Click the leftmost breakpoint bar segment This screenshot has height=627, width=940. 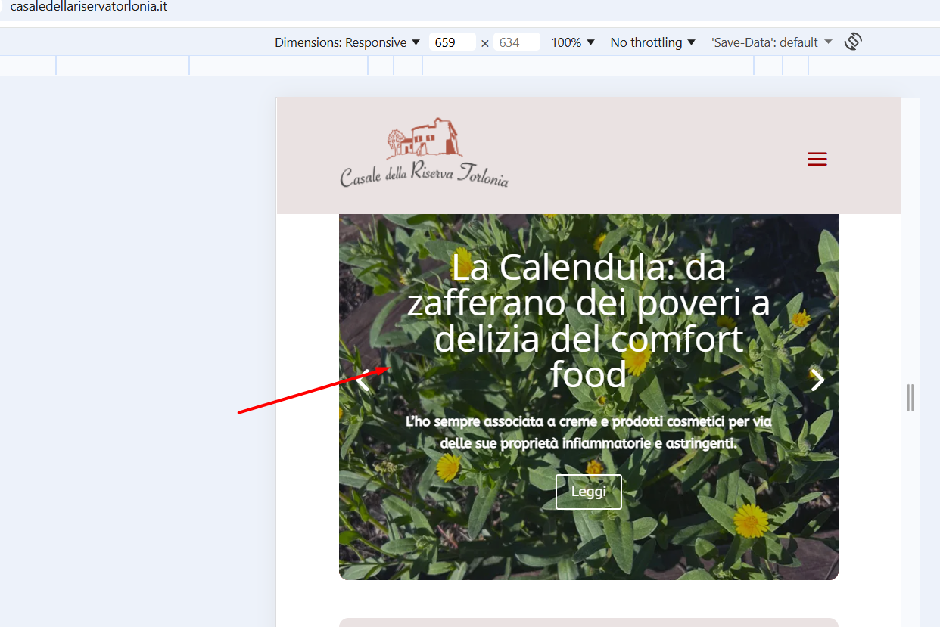coord(28,66)
